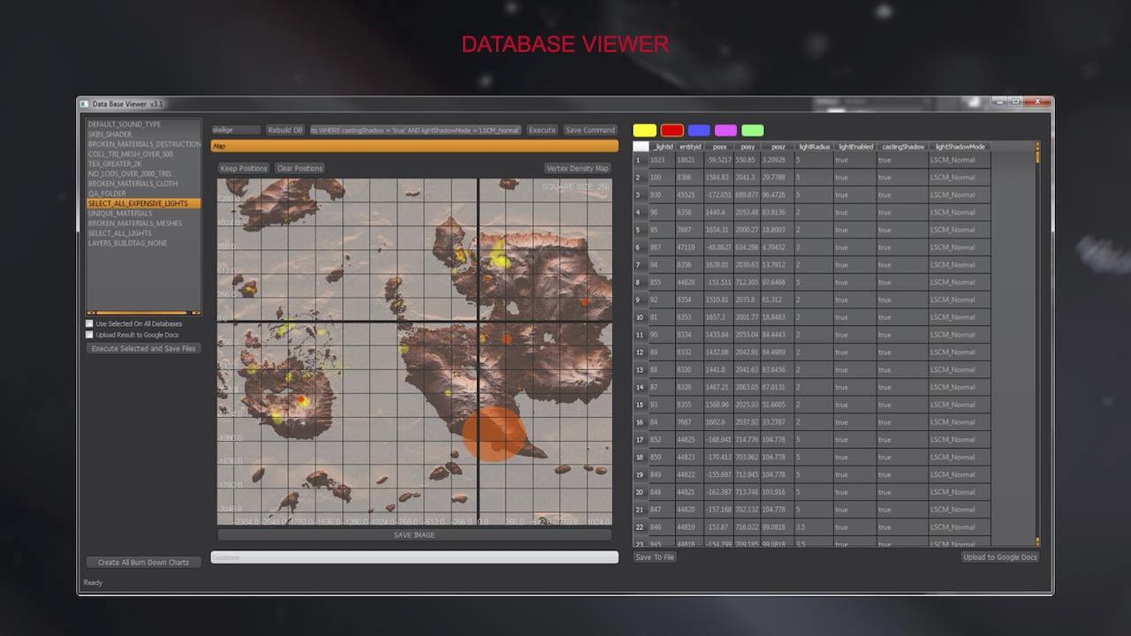1131x636 pixels.
Task: Click the results table vertical scrollbar
Action: [x=1037, y=344]
